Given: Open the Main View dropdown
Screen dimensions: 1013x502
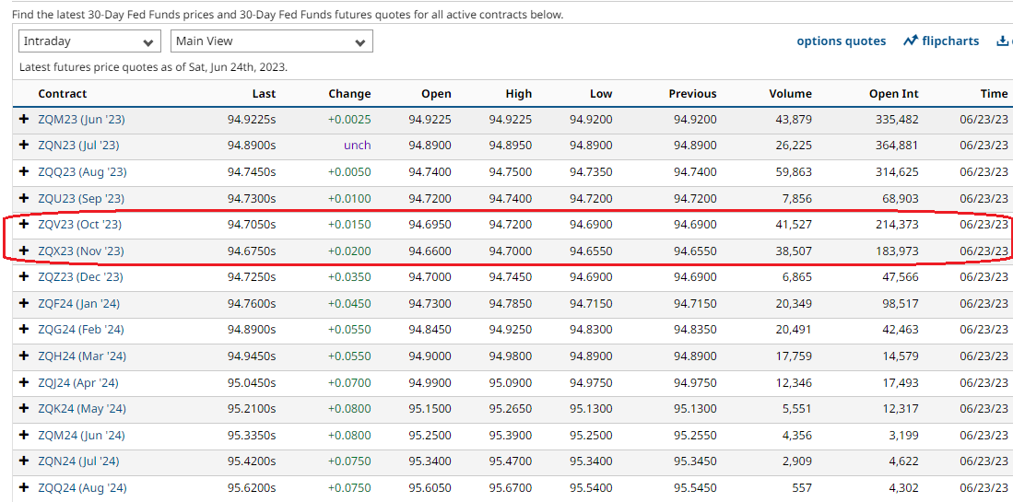Looking at the screenshot, I should pyautogui.click(x=271, y=41).
